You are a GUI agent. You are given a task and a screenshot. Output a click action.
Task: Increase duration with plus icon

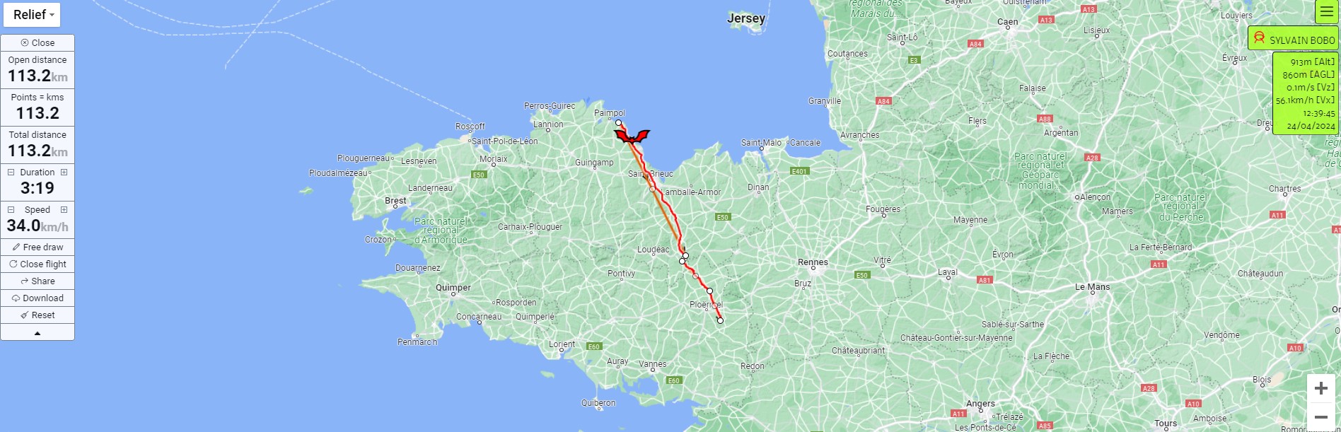pos(64,172)
